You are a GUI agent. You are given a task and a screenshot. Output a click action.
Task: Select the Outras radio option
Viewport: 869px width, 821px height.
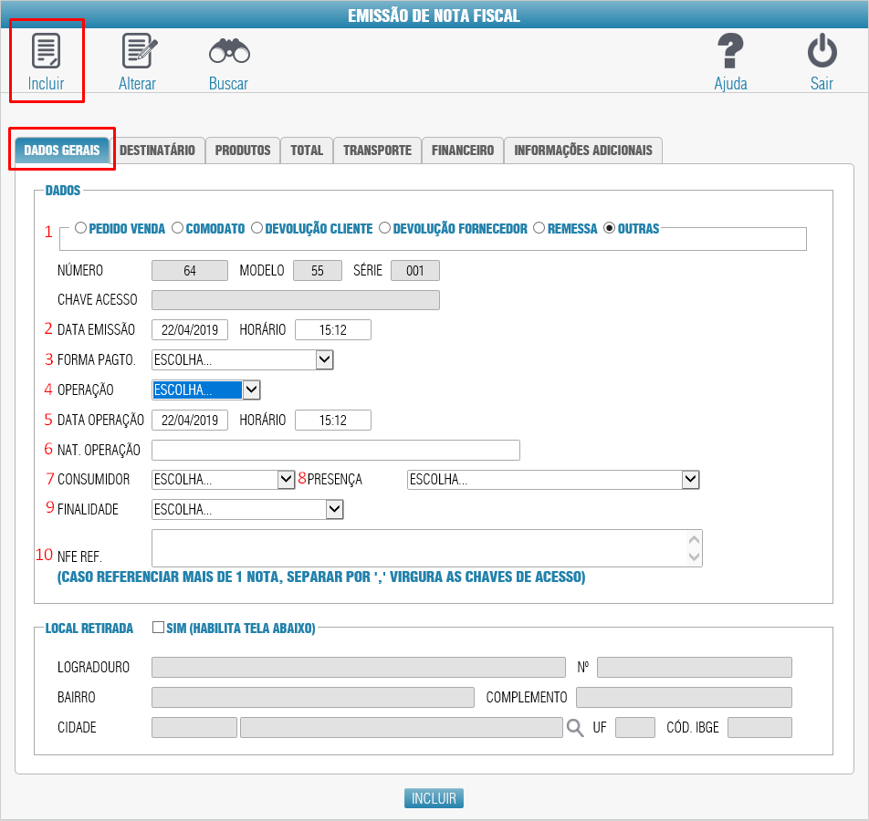[609, 228]
